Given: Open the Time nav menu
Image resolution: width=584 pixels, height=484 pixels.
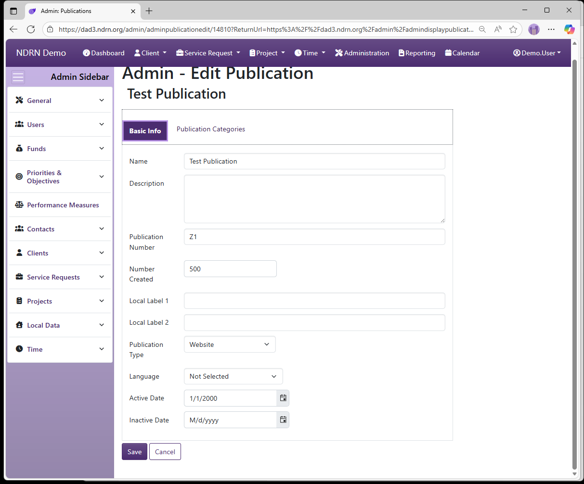Looking at the screenshot, I should coord(310,53).
